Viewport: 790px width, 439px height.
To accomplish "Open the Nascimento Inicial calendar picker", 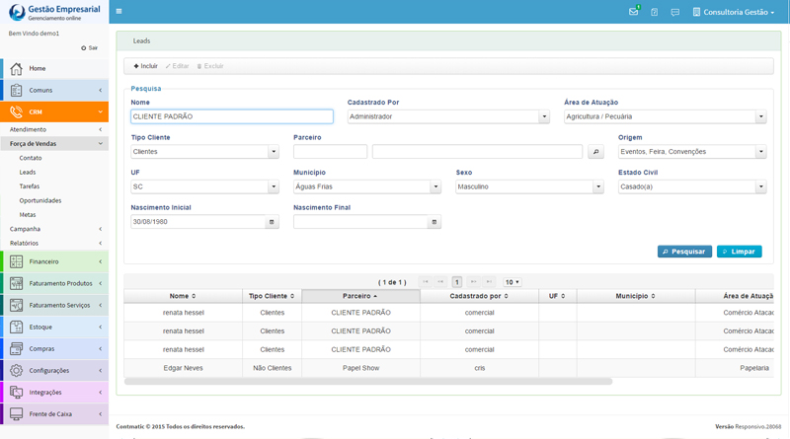I will click(x=272, y=222).
